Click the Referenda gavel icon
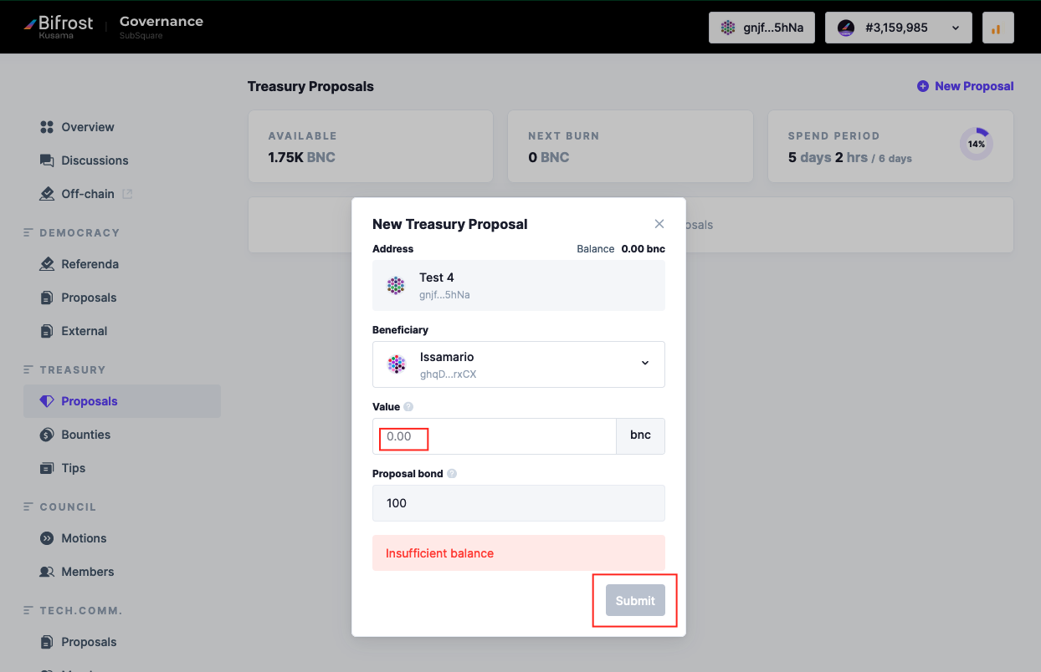The height and width of the screenshot is (672, 1041). tap(47, 264)
